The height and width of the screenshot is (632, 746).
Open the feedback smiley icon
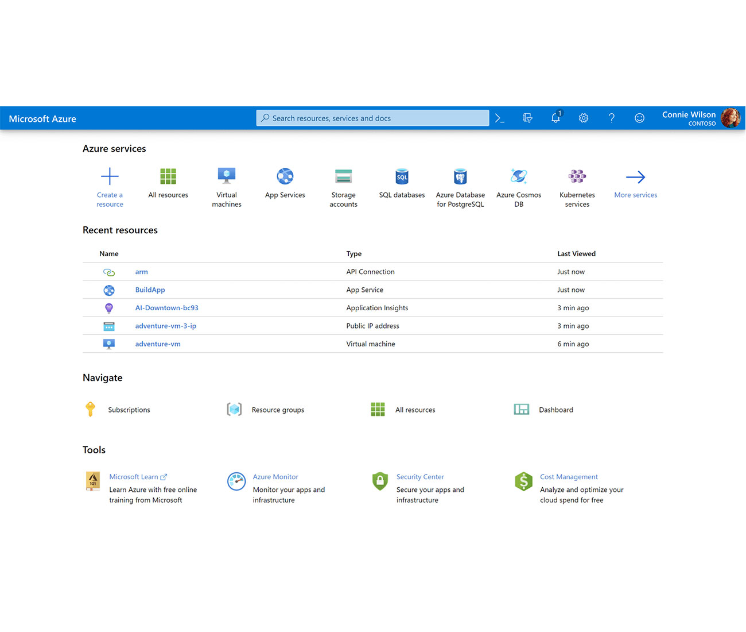[639, 118]
